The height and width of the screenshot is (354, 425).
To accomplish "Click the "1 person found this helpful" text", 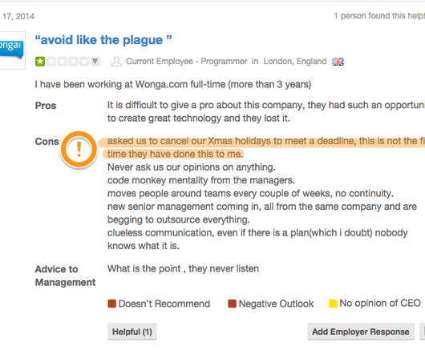I will point(379,16).
